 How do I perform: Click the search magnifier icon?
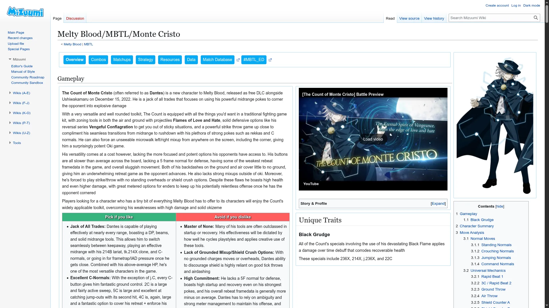[536, 18]
